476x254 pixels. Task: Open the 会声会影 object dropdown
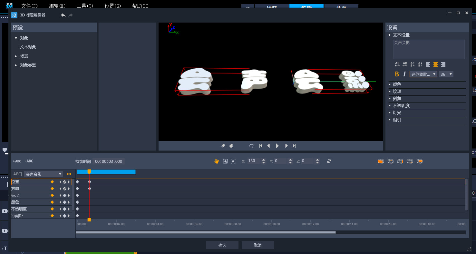pyautogui.click(x=44, y=174)
